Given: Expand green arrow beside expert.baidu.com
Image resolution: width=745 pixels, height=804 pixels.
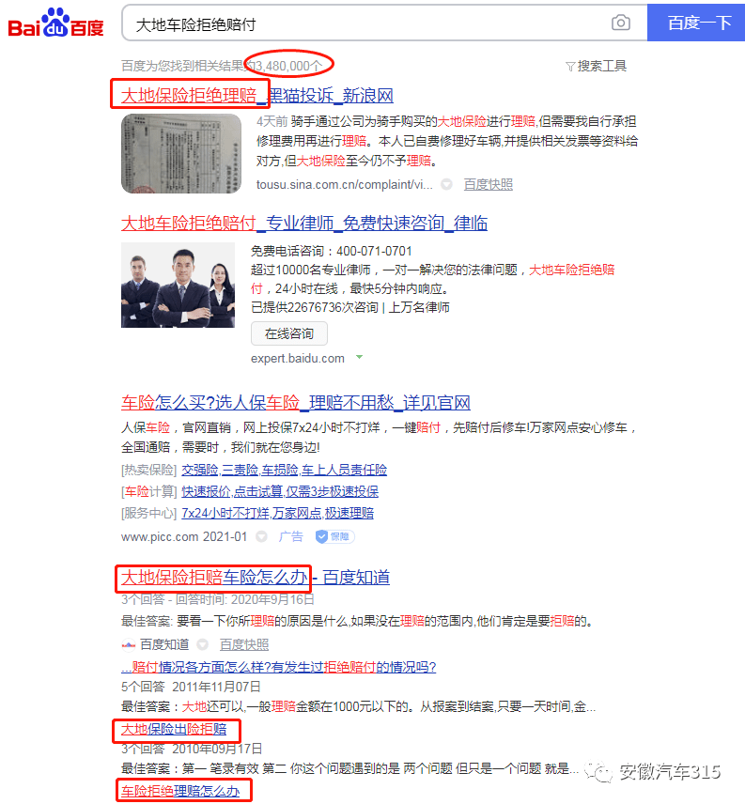Looking at the screenshot, I should pyautogui.click(x=360, y=357).
